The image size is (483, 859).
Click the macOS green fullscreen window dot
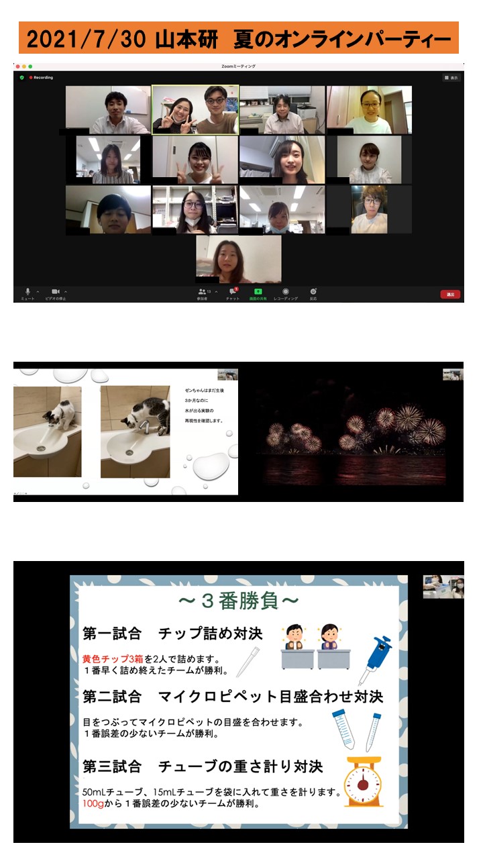pyautogui.click(x=30, y=66)
